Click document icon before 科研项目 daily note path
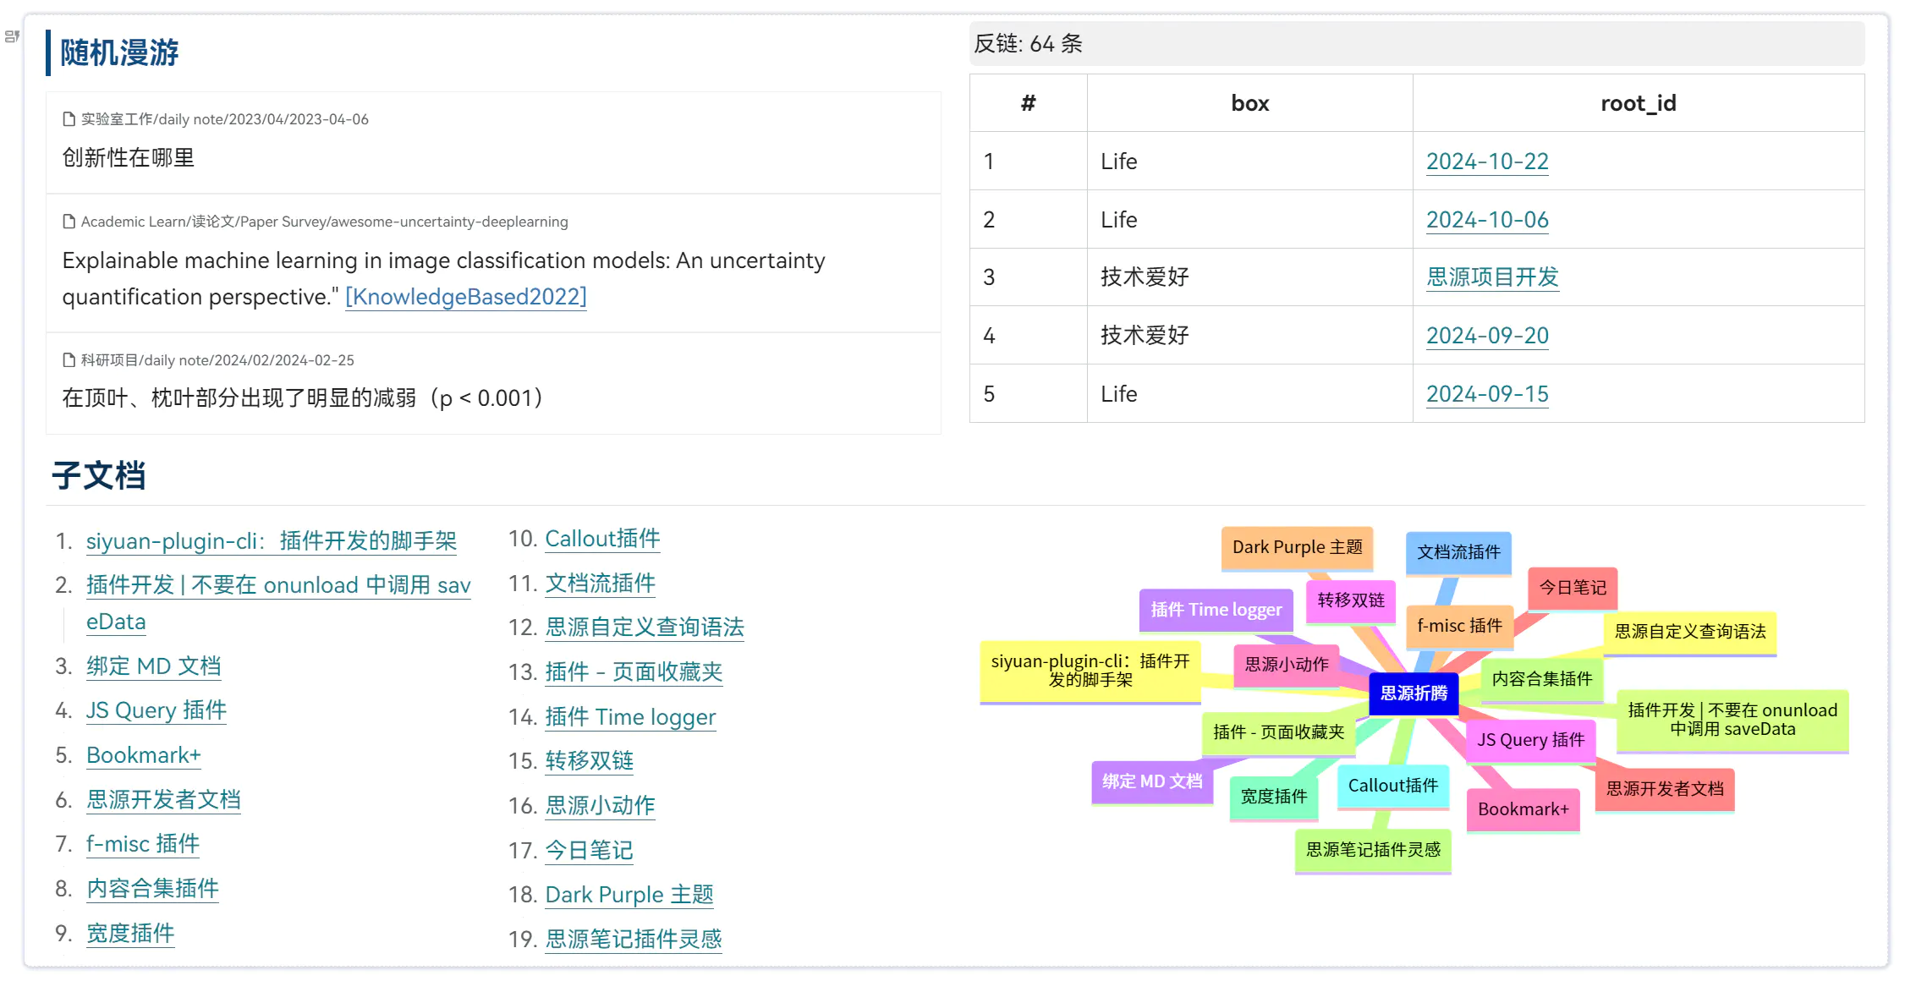Viewport: 1916px width, 981px height. pyautogui.click(x=69, y=360)
